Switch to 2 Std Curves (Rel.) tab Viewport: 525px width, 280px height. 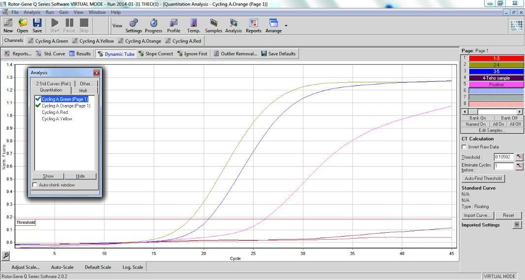click(x=53, y=83)
